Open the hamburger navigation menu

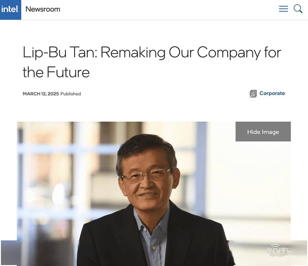tap(283, 9)
